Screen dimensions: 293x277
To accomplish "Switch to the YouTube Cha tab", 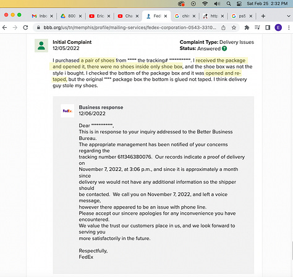I will coord(125,16).
